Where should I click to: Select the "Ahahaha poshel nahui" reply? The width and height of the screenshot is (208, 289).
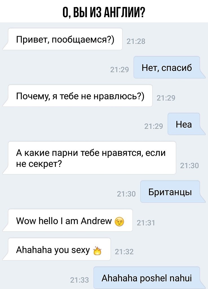[147, 278]
